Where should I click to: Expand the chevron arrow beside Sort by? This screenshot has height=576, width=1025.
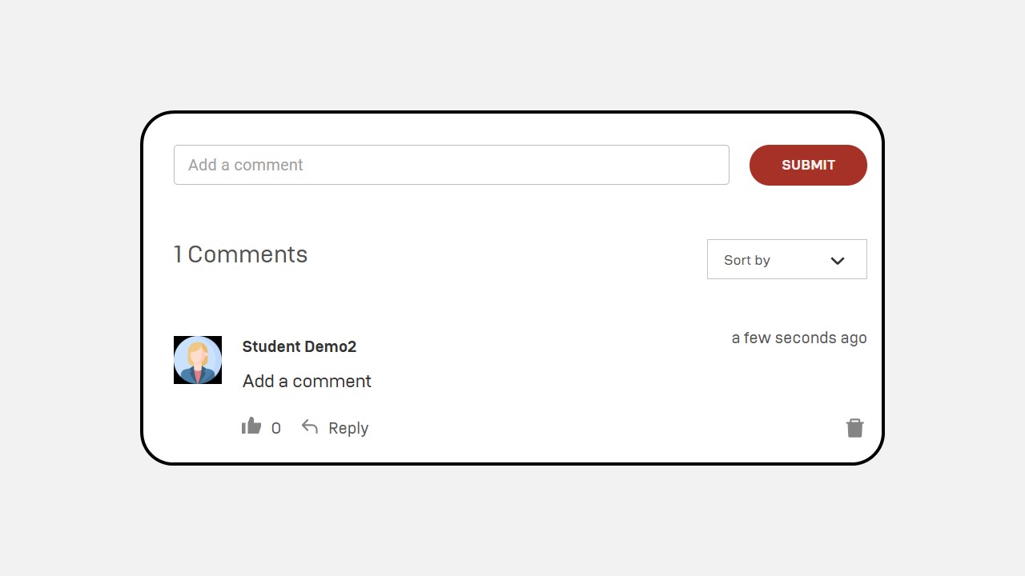coord(838,261)
